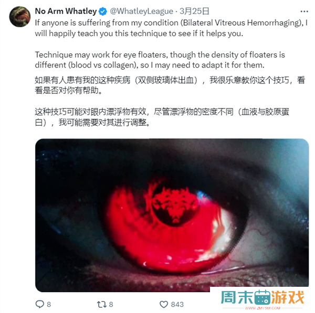
Task: Click the reply count of 8
Action: (49, 305)
